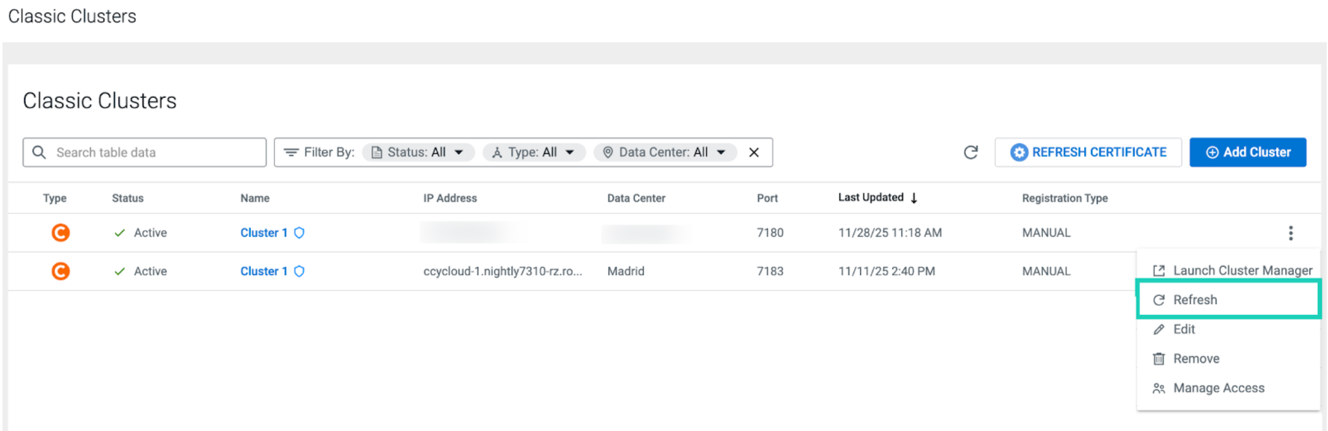Expand the Type: All filter dropdown

(534, 152)
